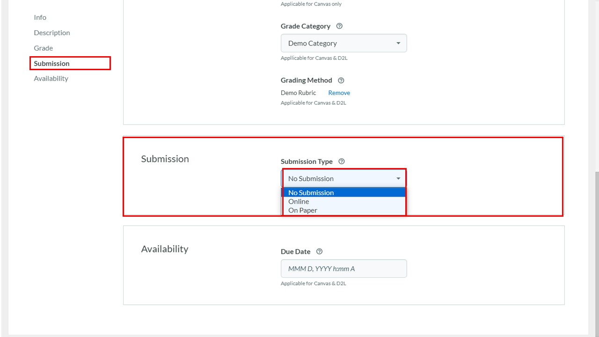Select Online from the submission list

pyautogui.click(x=344, y=201)
